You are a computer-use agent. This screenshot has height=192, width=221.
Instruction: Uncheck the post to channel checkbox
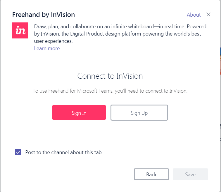click(x=18, y=152)
